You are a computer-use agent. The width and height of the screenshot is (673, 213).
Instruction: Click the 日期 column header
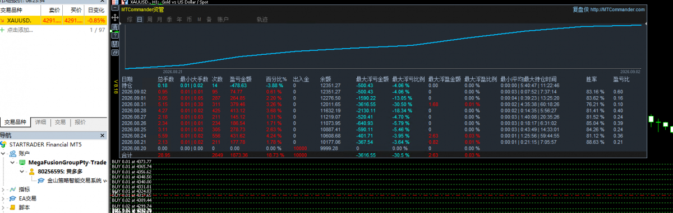[127, 79]
